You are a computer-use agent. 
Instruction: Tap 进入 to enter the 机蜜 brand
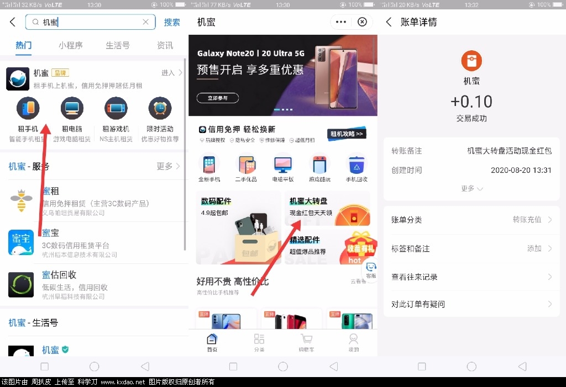(171, 73)
